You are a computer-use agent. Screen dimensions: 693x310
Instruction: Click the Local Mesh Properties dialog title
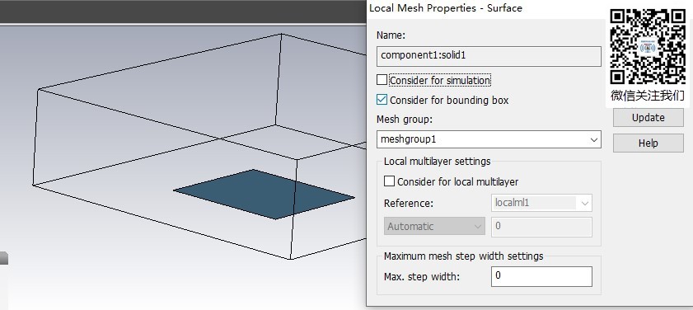coord(446,8)
